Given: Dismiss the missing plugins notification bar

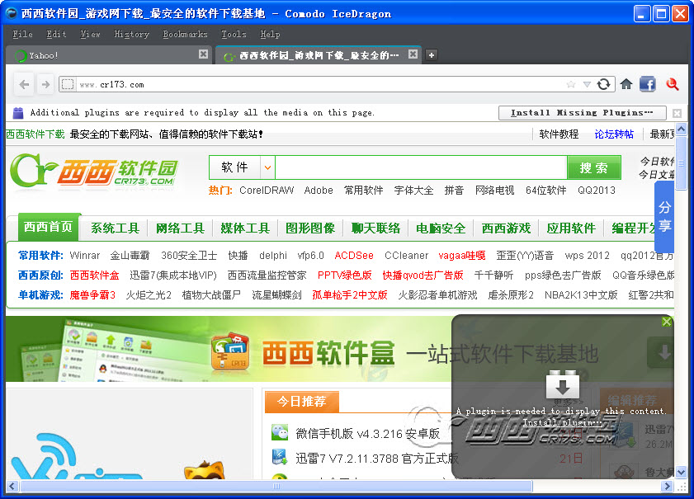Looking at the screenshot, I should click(x=677, y=113).
